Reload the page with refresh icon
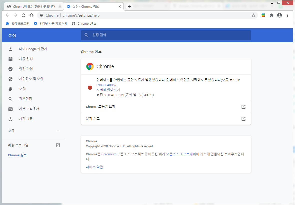This screenshot has width=295, height=205. click(x=23, y=15)
